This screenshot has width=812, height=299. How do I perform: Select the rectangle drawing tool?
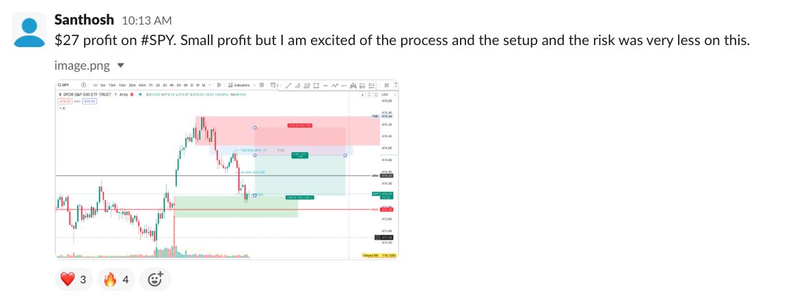pyautogui.click(x=316, y=85)
